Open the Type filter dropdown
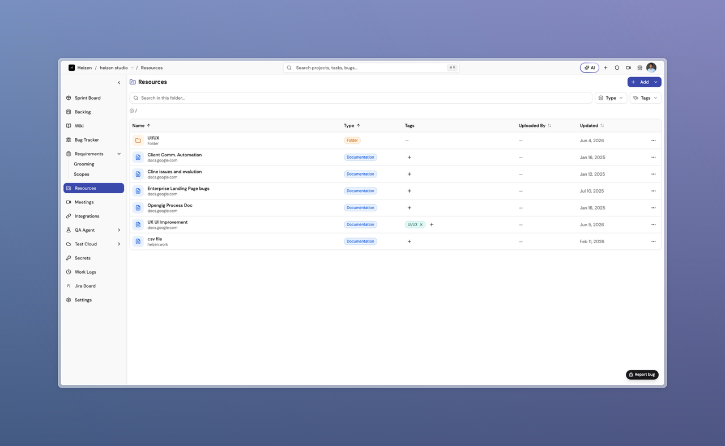The image size is (725, 446). pyautogui.click(x=611, y=98)
